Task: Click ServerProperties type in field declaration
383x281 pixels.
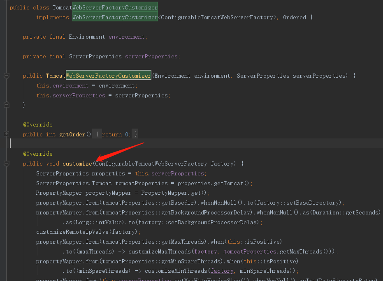Action: 95,57
